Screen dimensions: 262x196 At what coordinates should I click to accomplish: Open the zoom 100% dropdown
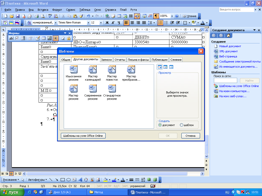[x=172, y=16]
